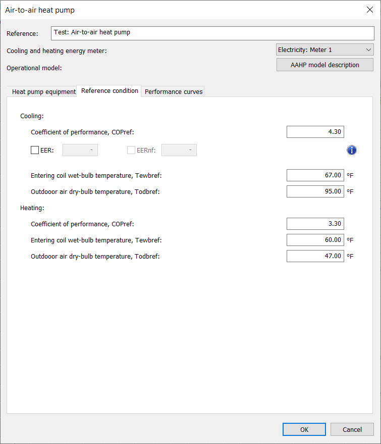
Task: Enable the EER checkbox
Action: click(x=35, y=150)
